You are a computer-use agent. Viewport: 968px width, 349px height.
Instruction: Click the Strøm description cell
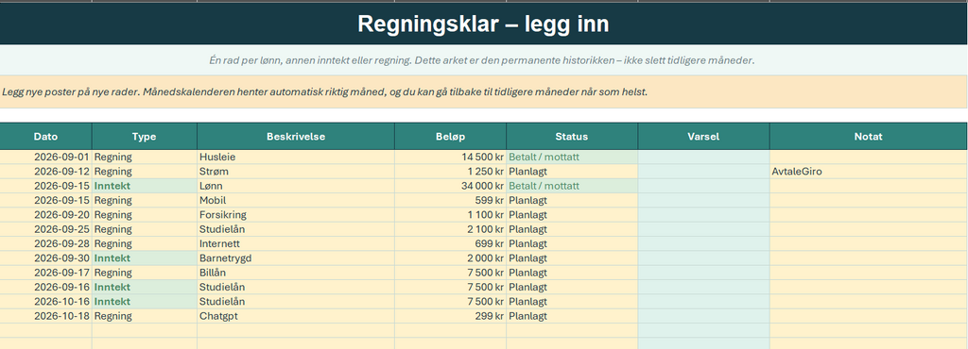[x=296, y=172]
